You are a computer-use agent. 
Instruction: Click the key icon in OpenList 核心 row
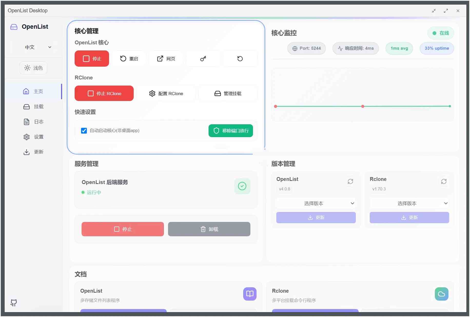203,58
